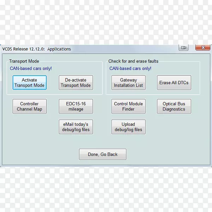Screen dimensions: 212x212
Task: Click the word Applications in the title bar
Action: point(59,49)
